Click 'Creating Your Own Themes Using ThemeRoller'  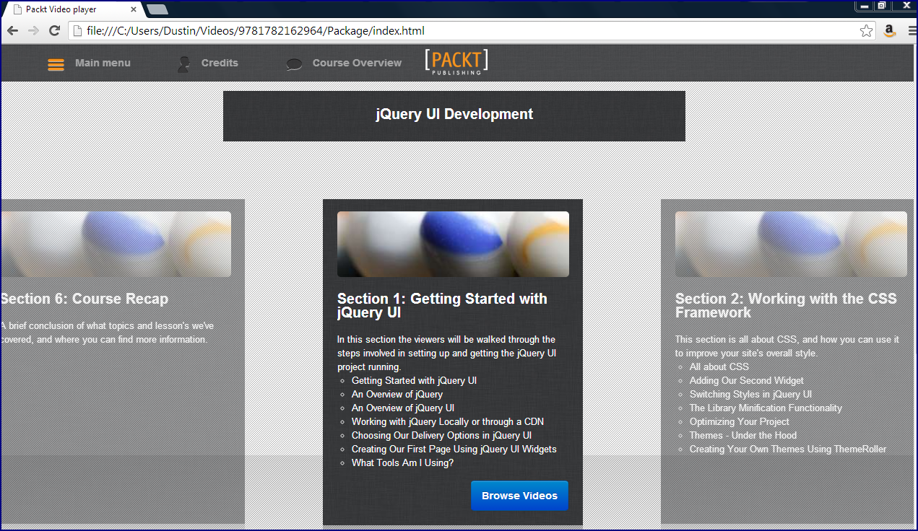(x=788, y=449)
